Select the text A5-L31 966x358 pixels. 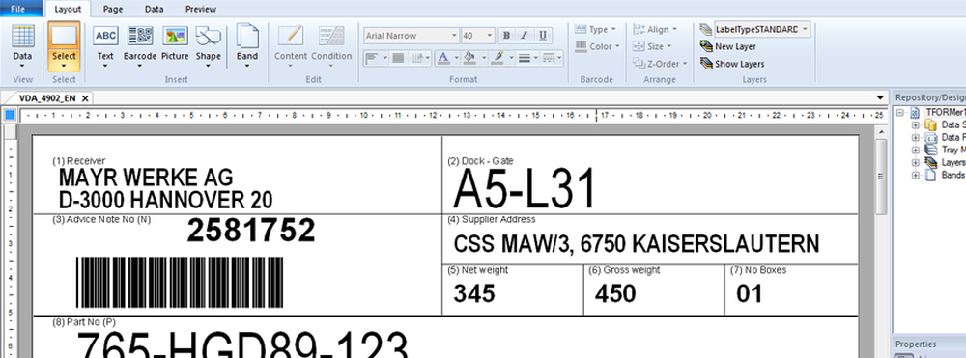click(525, 189)
